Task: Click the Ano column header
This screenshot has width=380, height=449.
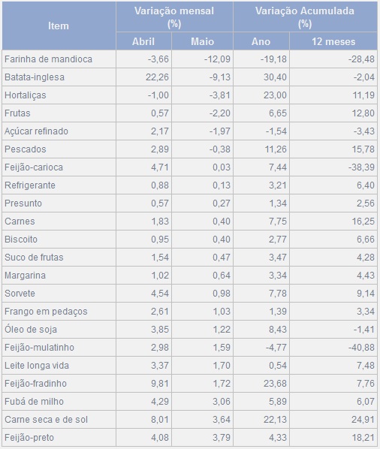Action: tap(261, 41)
